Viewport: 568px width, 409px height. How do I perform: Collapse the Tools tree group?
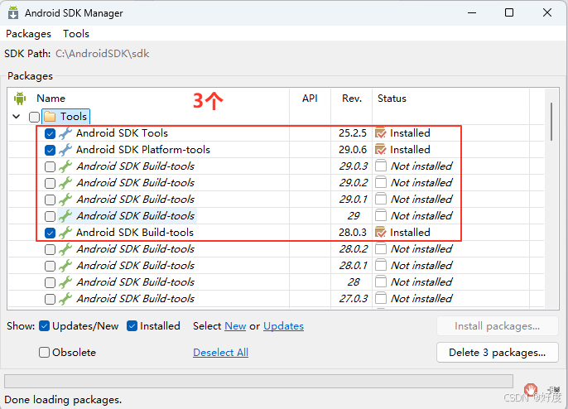point(17,117)
